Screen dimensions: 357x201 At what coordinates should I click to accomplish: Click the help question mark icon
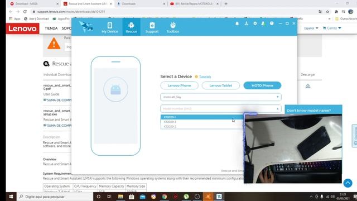pos(272,23)
